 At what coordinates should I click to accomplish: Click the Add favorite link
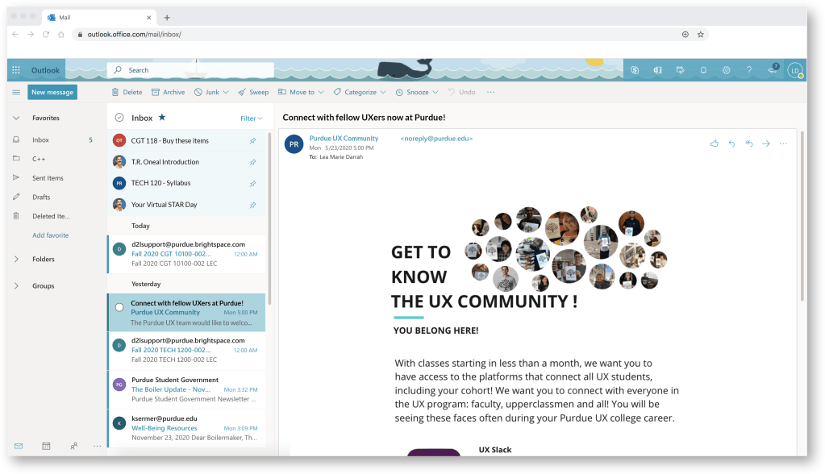pyautogui.click(x=50, y=235)
